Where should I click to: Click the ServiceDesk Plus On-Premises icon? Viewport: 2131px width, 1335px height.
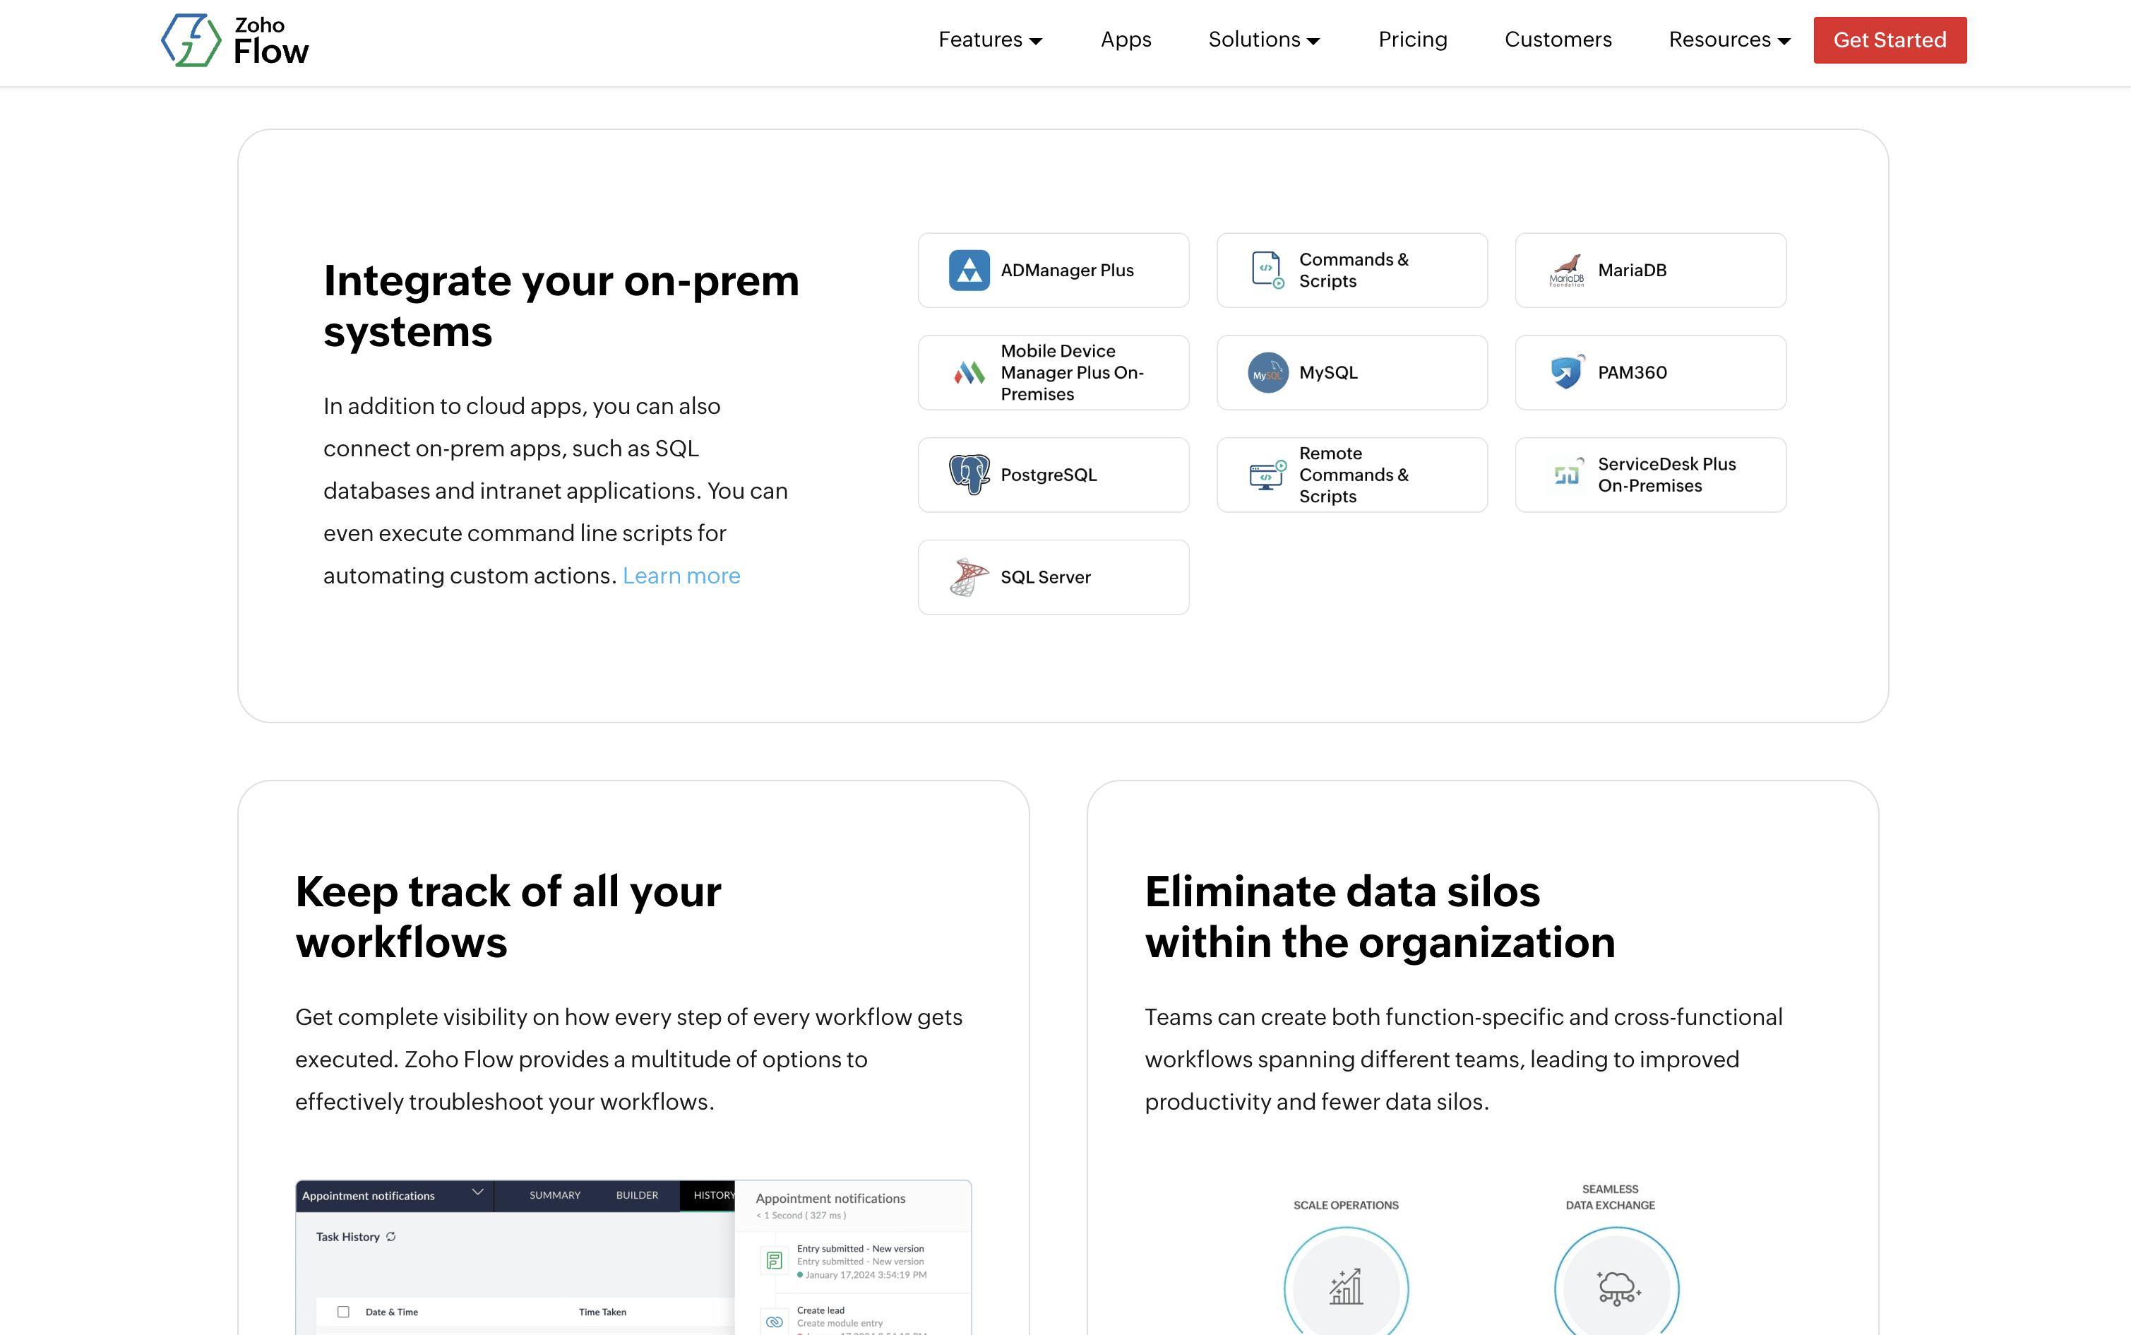pyautogui.click(x=1566, y=474)
